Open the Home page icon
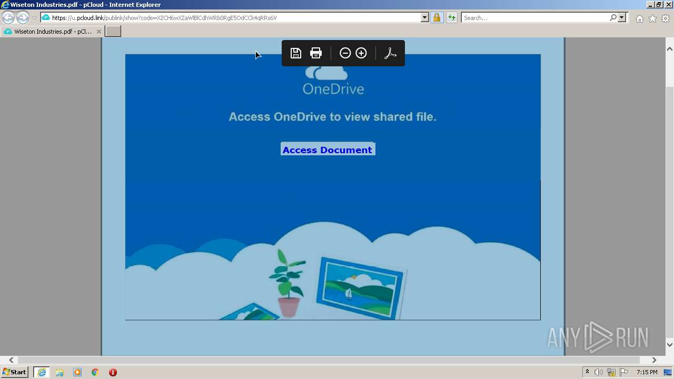674x379 pixels. tap(639, 18)
